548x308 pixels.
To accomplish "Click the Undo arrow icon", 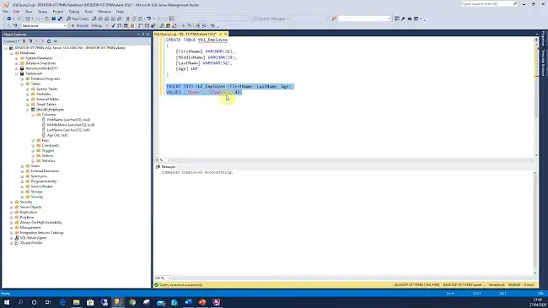I will (x=149, y=19).
